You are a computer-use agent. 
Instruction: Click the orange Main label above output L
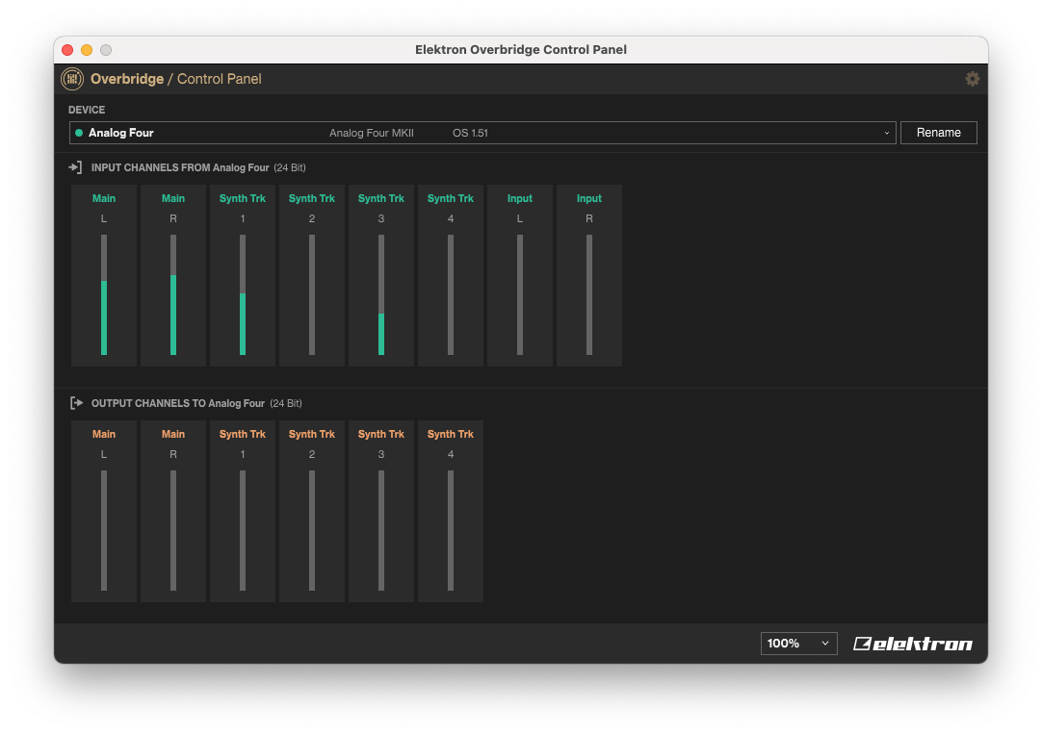[104, 434]
